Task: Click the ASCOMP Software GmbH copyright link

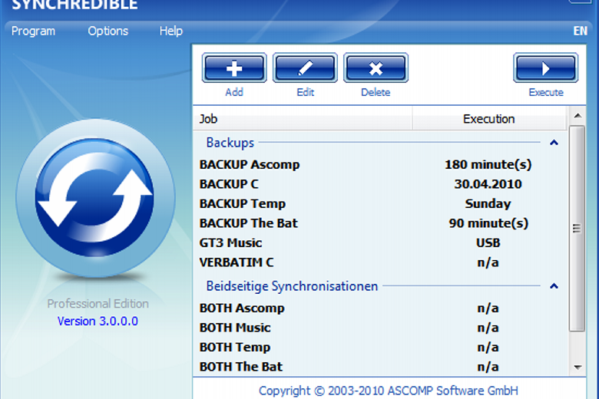Action: (x=388, y=391)
